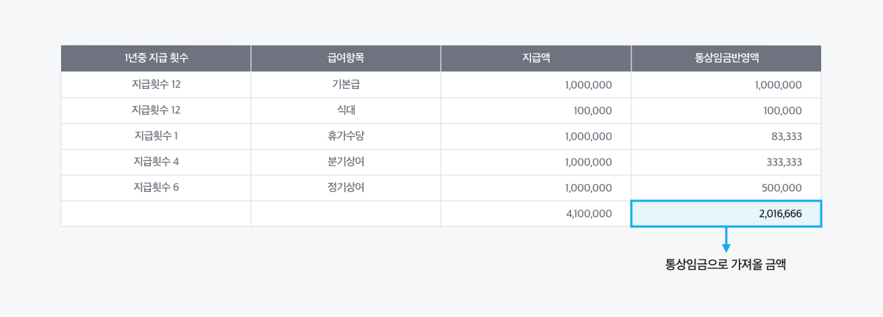
Task: Click the '지급액' column header
Action: point(536,58)
